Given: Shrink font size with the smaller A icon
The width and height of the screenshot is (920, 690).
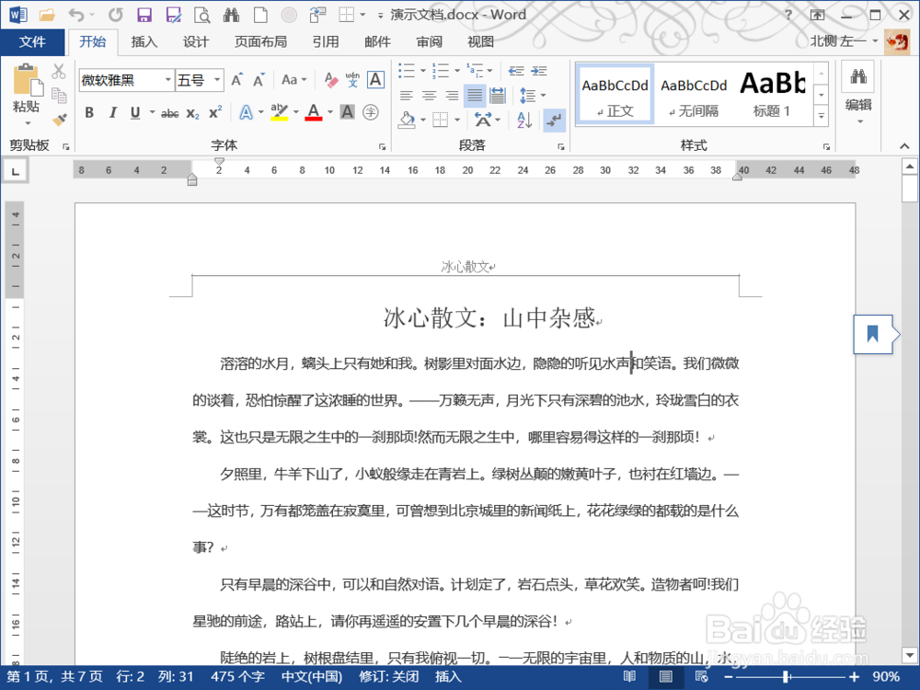Looking at the screenshot, I should point(259,80).
